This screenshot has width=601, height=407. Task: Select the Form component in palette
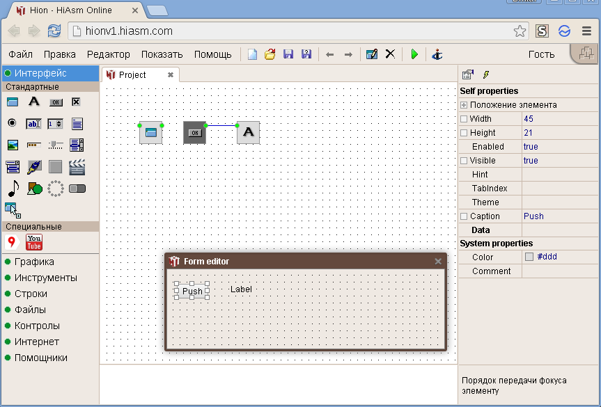pos(13,102)
